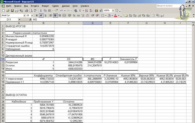Apply percent style format icon
Image resolution: width=195 pixels, height=123 pixels.
74,16
